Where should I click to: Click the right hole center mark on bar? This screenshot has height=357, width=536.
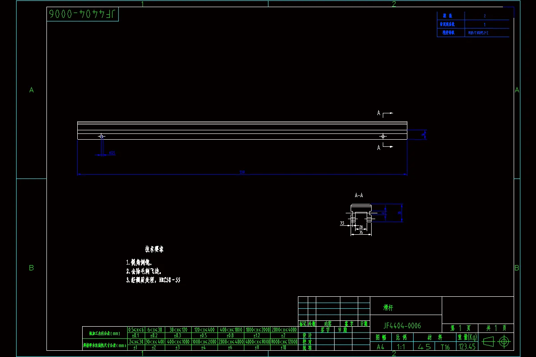coord(383,136)
